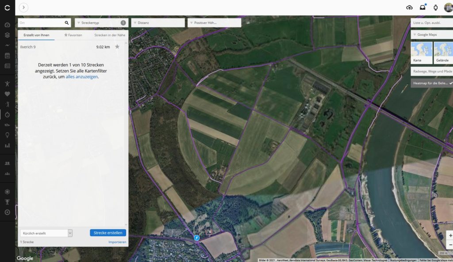Screen dimensions: 453x262
Task: Toggle favorite star for Ilverich 9
Action: click(x=117, y=46)
